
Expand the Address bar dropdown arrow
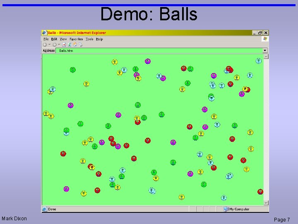pyautogui.click(x=265, y=51)
